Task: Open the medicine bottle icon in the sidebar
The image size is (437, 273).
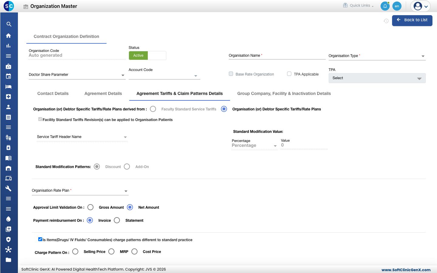Action: tap(8, 148)
